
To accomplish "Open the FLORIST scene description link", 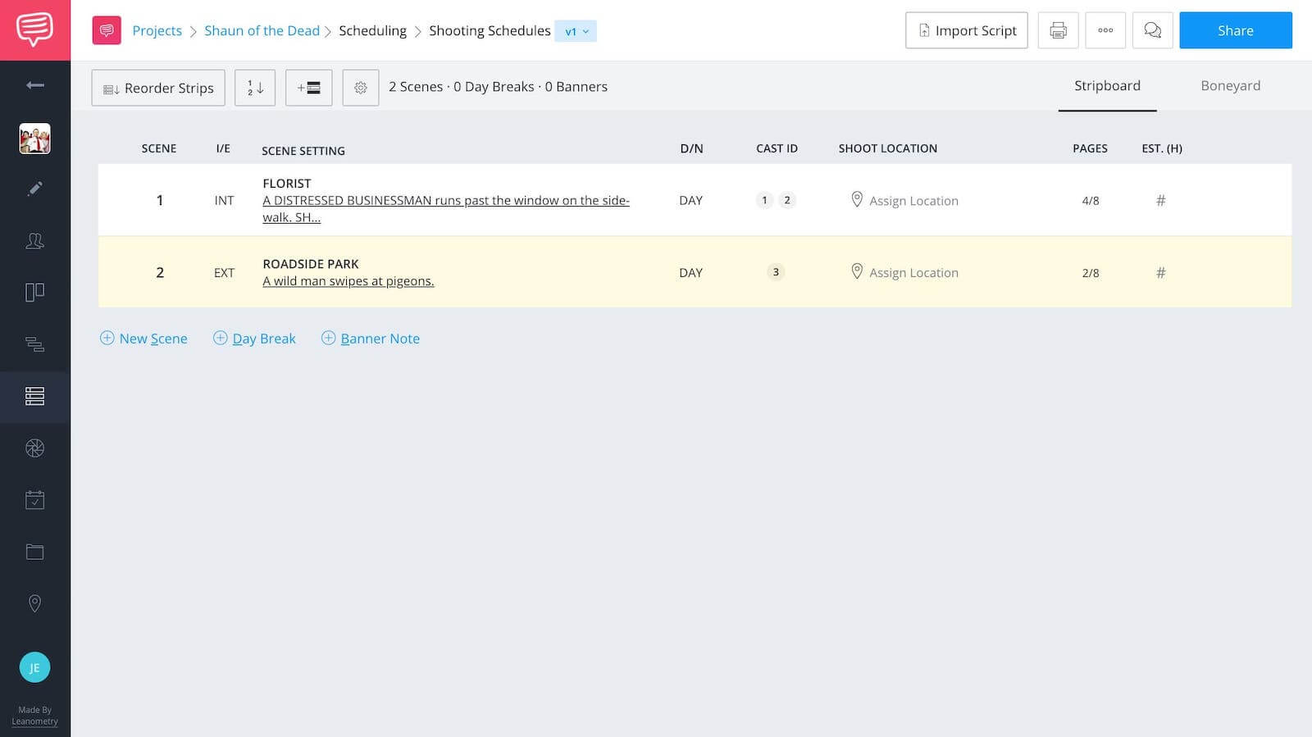I will (445, 208).
